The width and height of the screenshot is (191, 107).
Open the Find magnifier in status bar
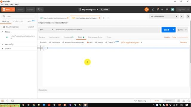7,101
